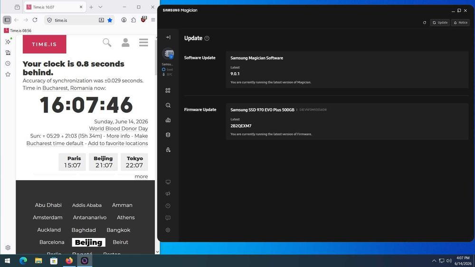
Task: Open Firefox list all tabs dropdown arrow
Action: (x=100, y=7)
